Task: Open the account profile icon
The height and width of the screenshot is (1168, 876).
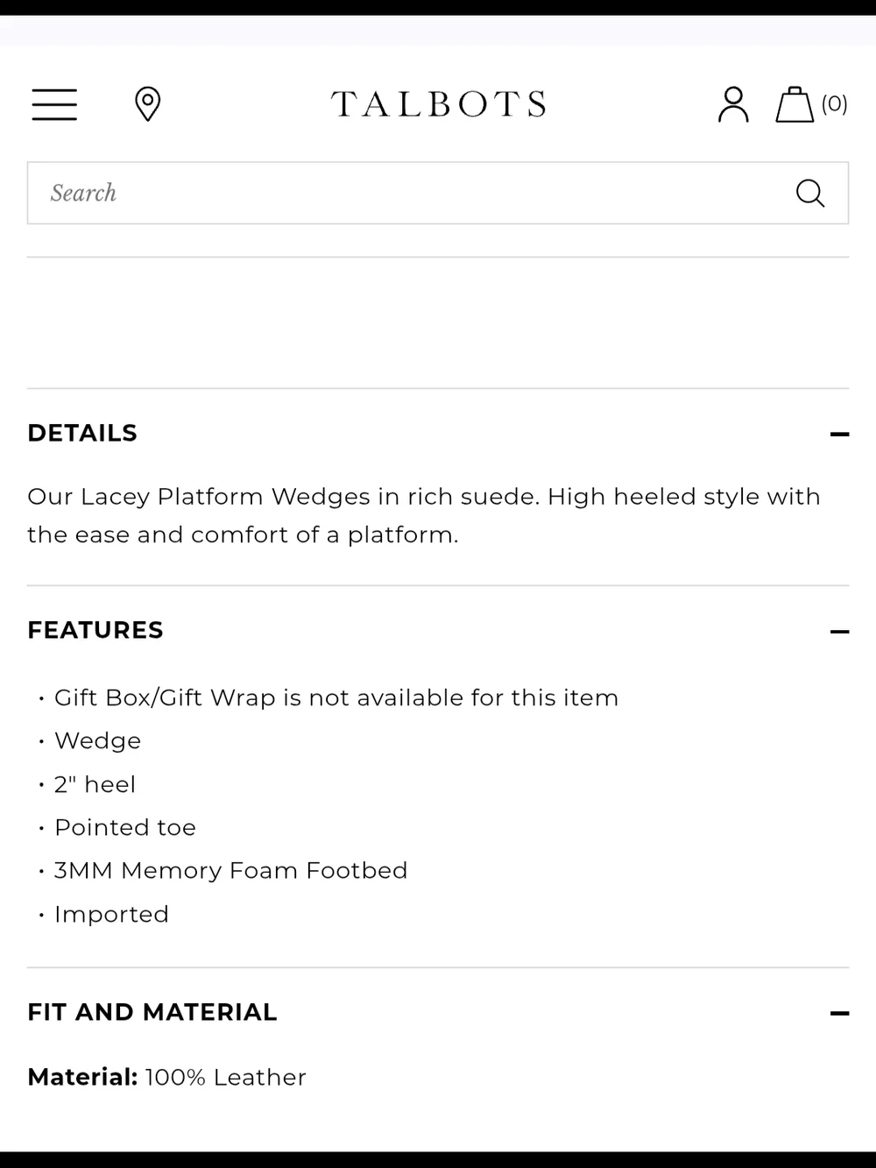Action: click(x=733, y=104)
